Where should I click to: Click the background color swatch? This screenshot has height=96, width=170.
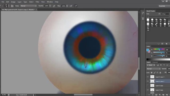click(x=149, y=51)
